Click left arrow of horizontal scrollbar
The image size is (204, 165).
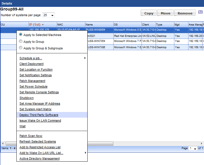3,143
